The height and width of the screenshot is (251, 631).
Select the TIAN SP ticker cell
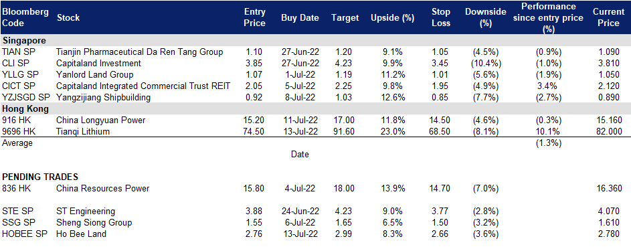pos(17,52)
